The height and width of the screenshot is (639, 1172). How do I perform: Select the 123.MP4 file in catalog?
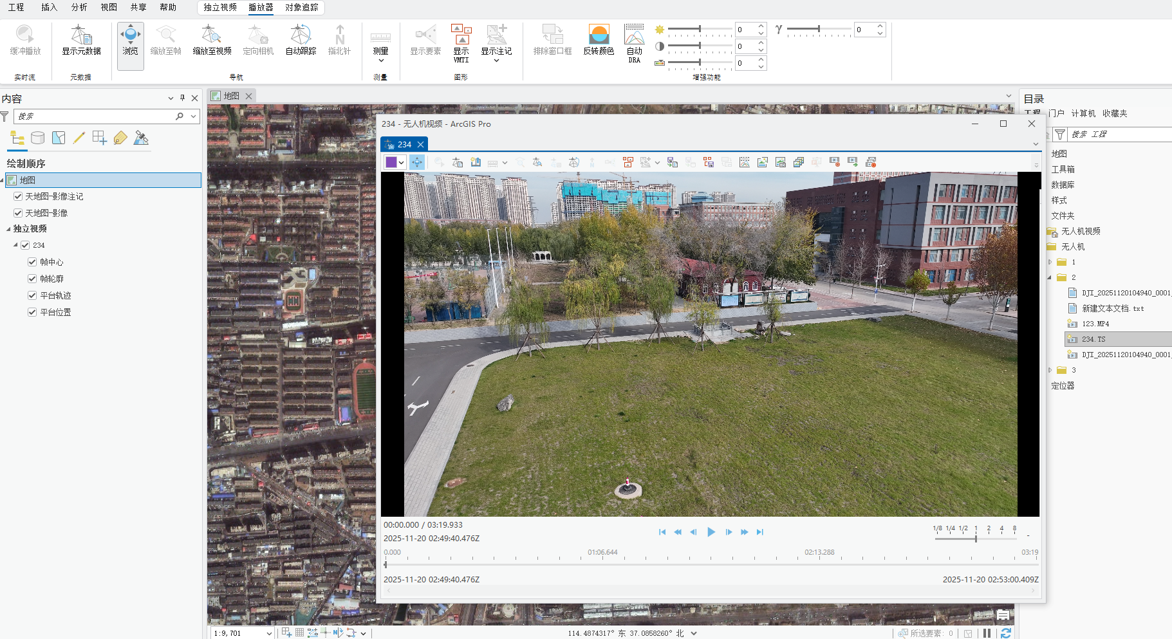1095,324
